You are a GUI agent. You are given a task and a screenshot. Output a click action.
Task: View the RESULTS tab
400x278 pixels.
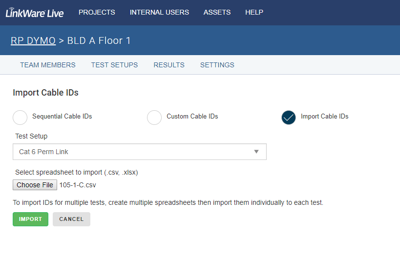[x=169, y=65]
